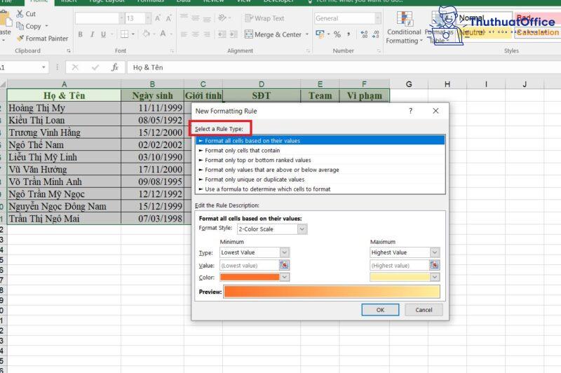Click the formula bar Enter checkmark icon
Screen dimensions: 561x373
coord(95,67)
